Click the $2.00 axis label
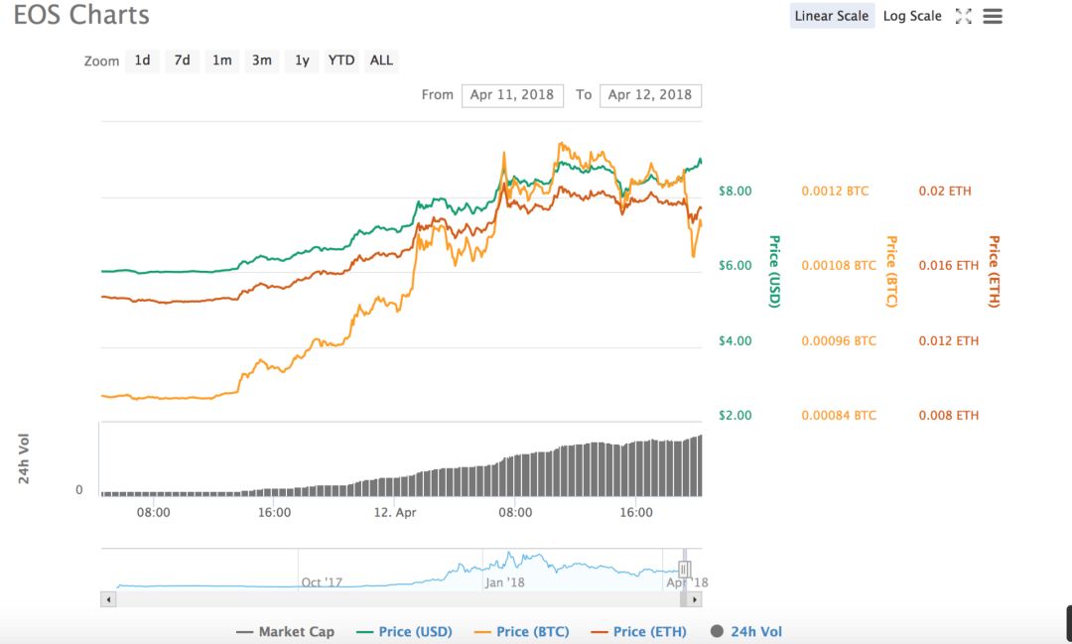Viewport: 1072px width, 644px height. (x=735, y=415)
